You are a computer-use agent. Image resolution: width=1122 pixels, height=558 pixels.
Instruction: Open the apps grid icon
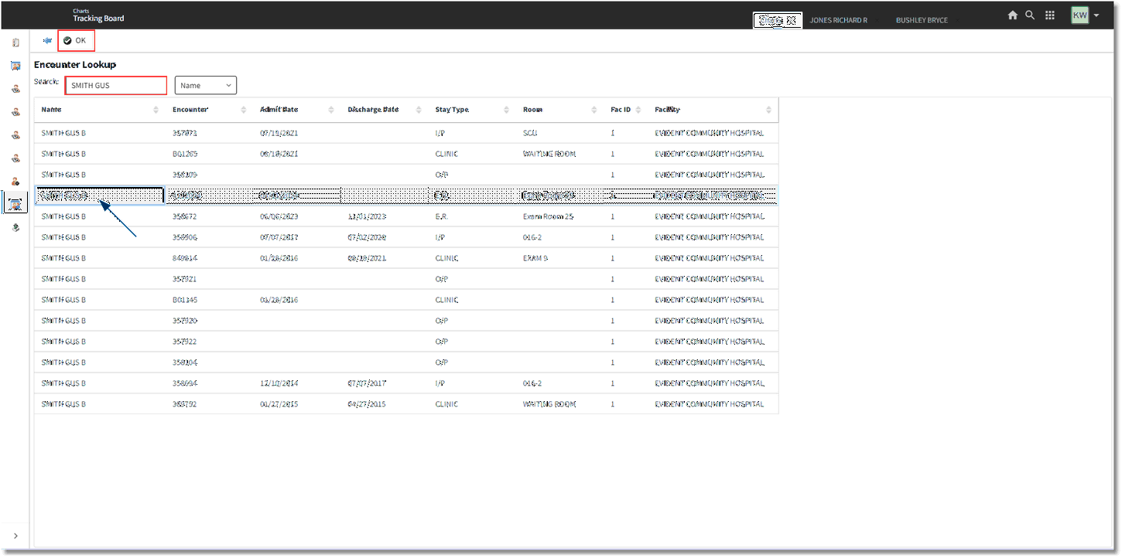1050,15
